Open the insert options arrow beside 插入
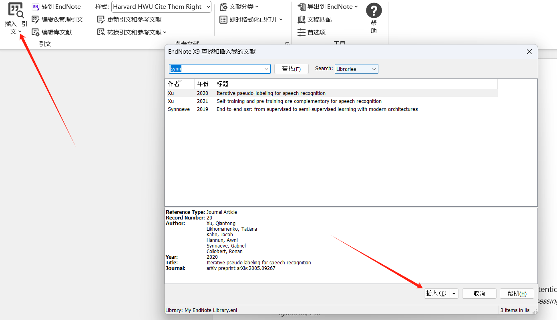Screen dimensions: 557x320 pyautogui.click(x=454, y=294)
